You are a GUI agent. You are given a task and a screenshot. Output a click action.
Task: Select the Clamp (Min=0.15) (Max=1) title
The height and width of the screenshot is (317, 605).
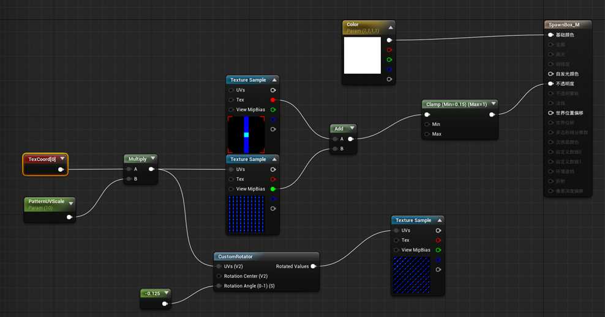[456, 104]
